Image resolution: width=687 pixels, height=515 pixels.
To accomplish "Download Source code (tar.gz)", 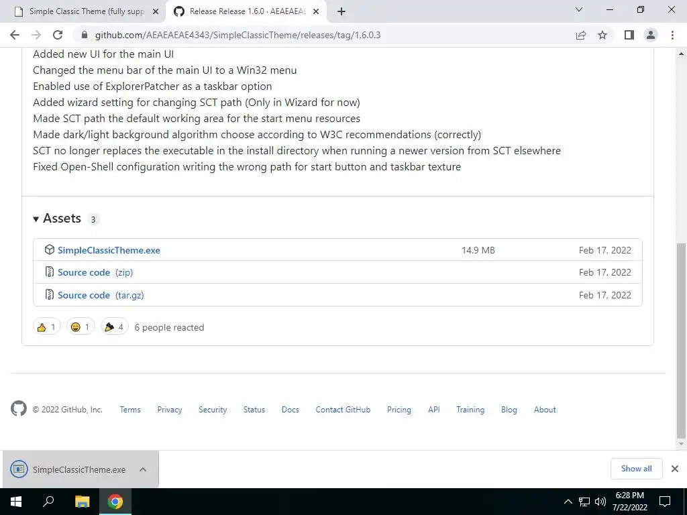I will [x=101, y=295].
